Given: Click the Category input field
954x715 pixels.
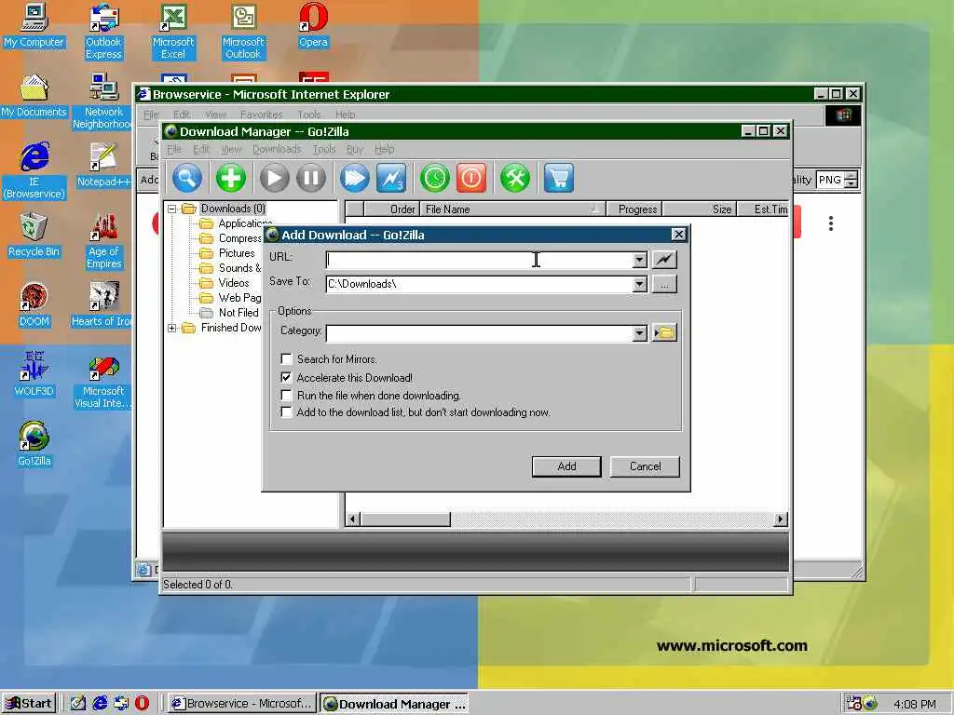Looking at the screenshot, I should [x=478, y=333].
